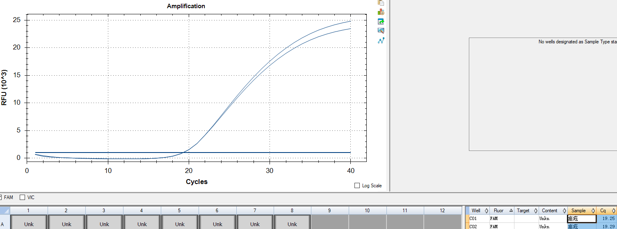This screenshot has width=617, height=229.
Task: Click the blue line-graph points icon
Action: (x=381, y=40)
